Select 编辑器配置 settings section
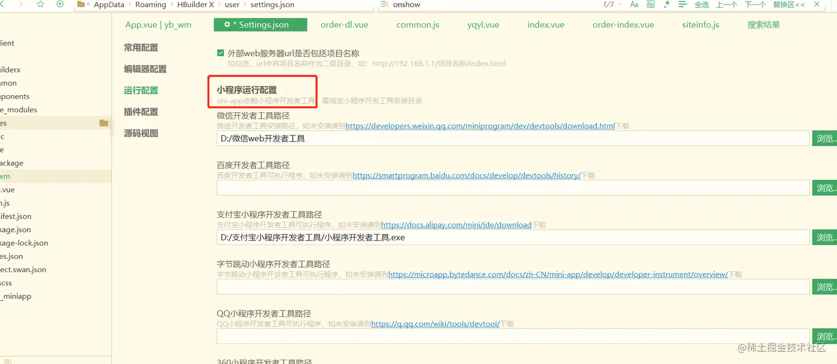The width and height of the screenshot is (837, 364). pos(145,69)
